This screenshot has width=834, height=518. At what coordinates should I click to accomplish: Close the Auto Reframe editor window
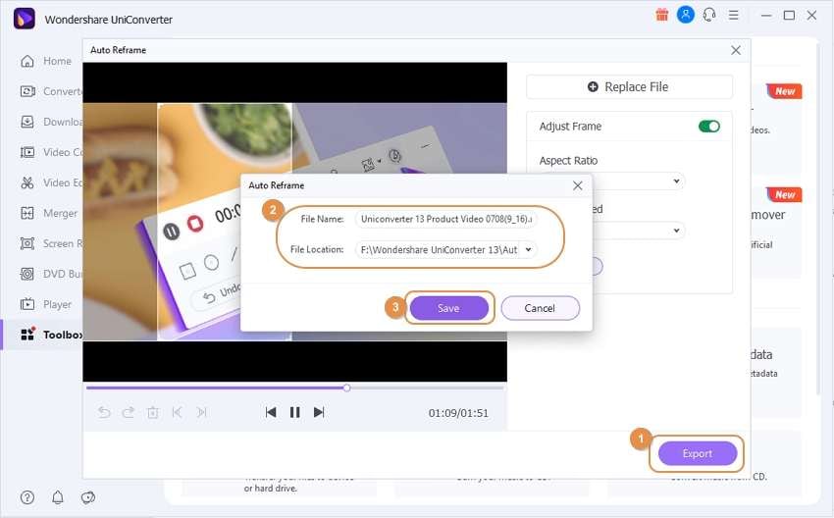[x=736, y=50]
